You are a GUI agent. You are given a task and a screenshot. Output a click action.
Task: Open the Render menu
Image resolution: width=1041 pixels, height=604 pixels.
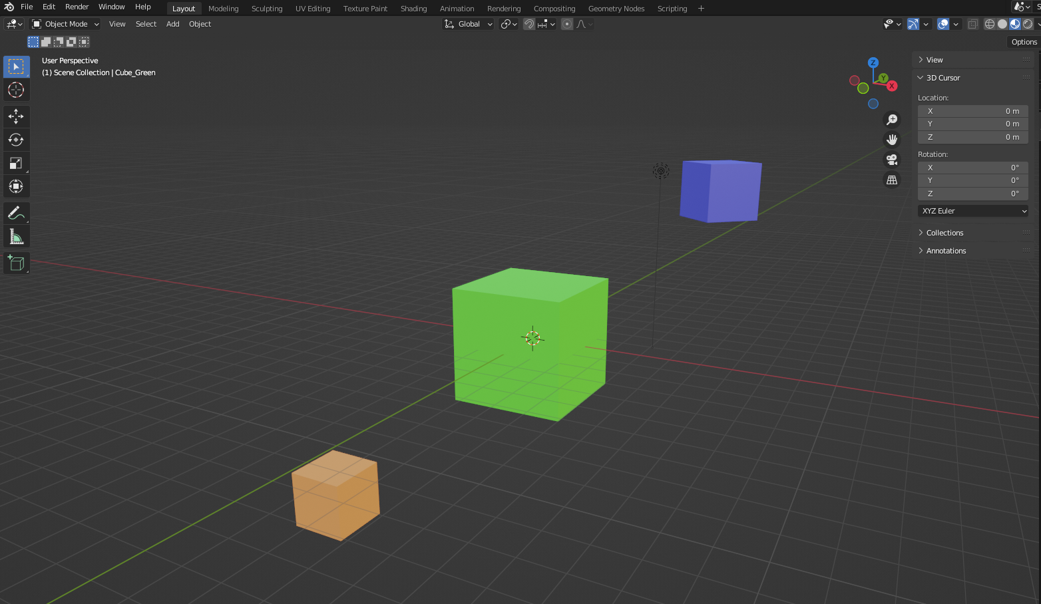click(x=77, y=7)
